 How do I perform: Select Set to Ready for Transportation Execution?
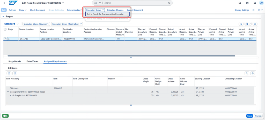pyautogui.click(x=107, y=14)
